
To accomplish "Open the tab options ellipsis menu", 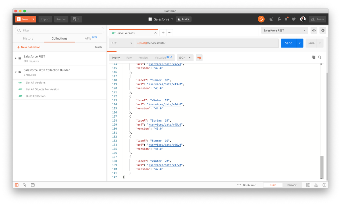I will coord(170,33).
